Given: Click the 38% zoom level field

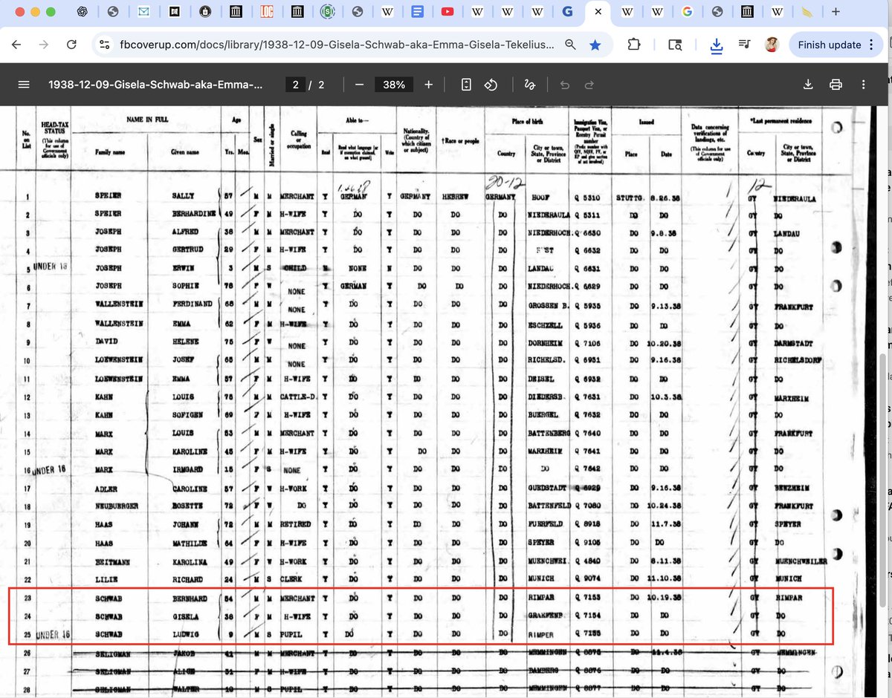Looking at the screenshot, I should click(394, 85).
